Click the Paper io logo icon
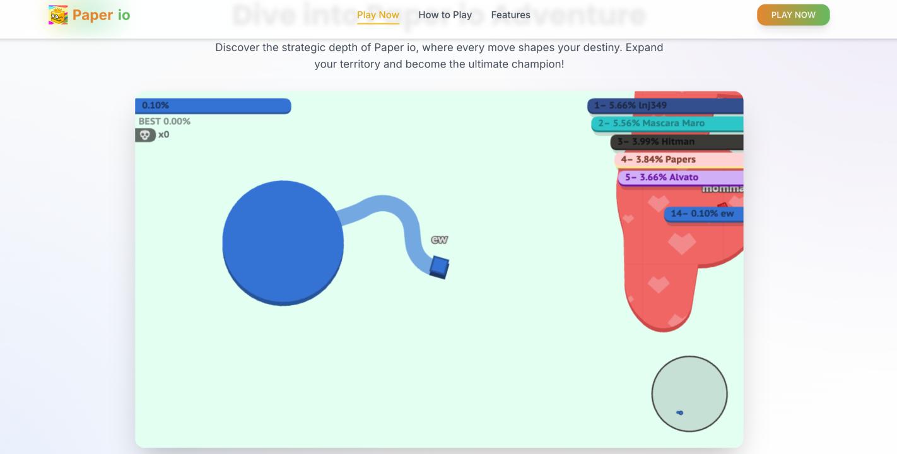Screen dimensions: 897x454 (58, 15)
